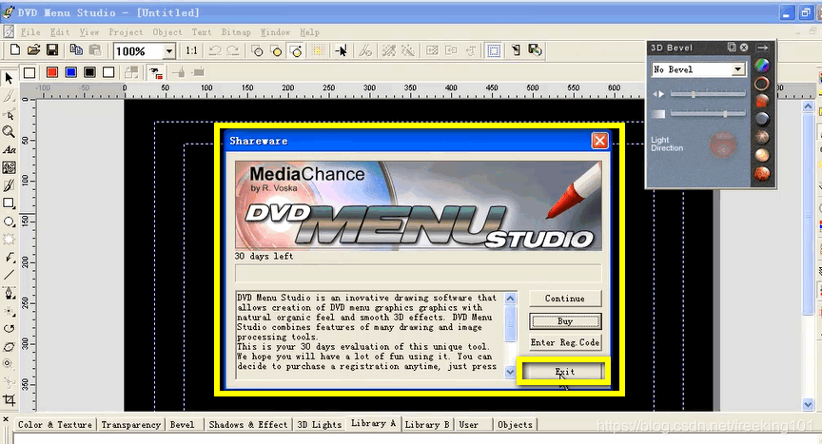
Task: Select the node edit arrow tool
Action: point(9,115)
